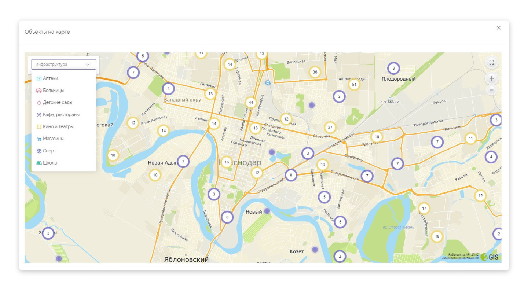Image resolution: width=528 pixels, height=291 pixels.
Task: Click the shopping cart icon beside Магазины
Action: coord(39,139)
